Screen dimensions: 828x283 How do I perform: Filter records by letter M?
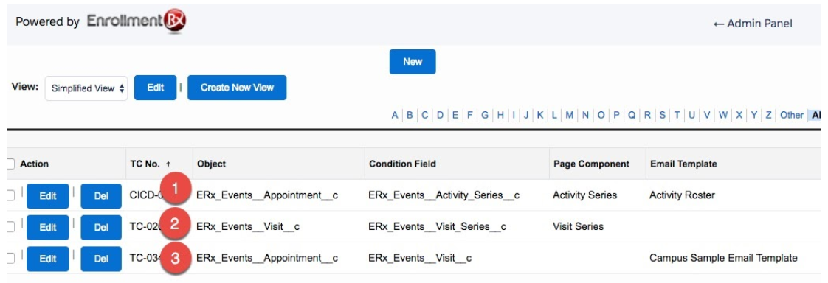coord(569,115)
